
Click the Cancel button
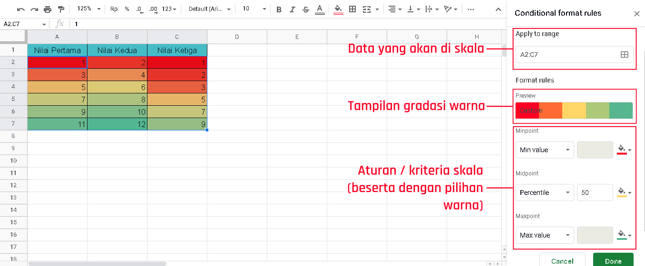(562, 261)
